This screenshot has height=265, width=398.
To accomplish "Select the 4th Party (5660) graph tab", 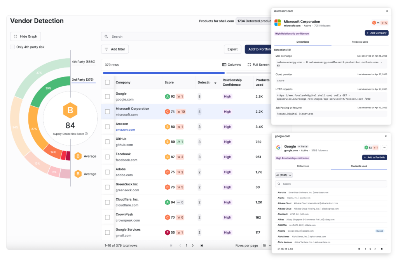I will (x=83, y=62).
